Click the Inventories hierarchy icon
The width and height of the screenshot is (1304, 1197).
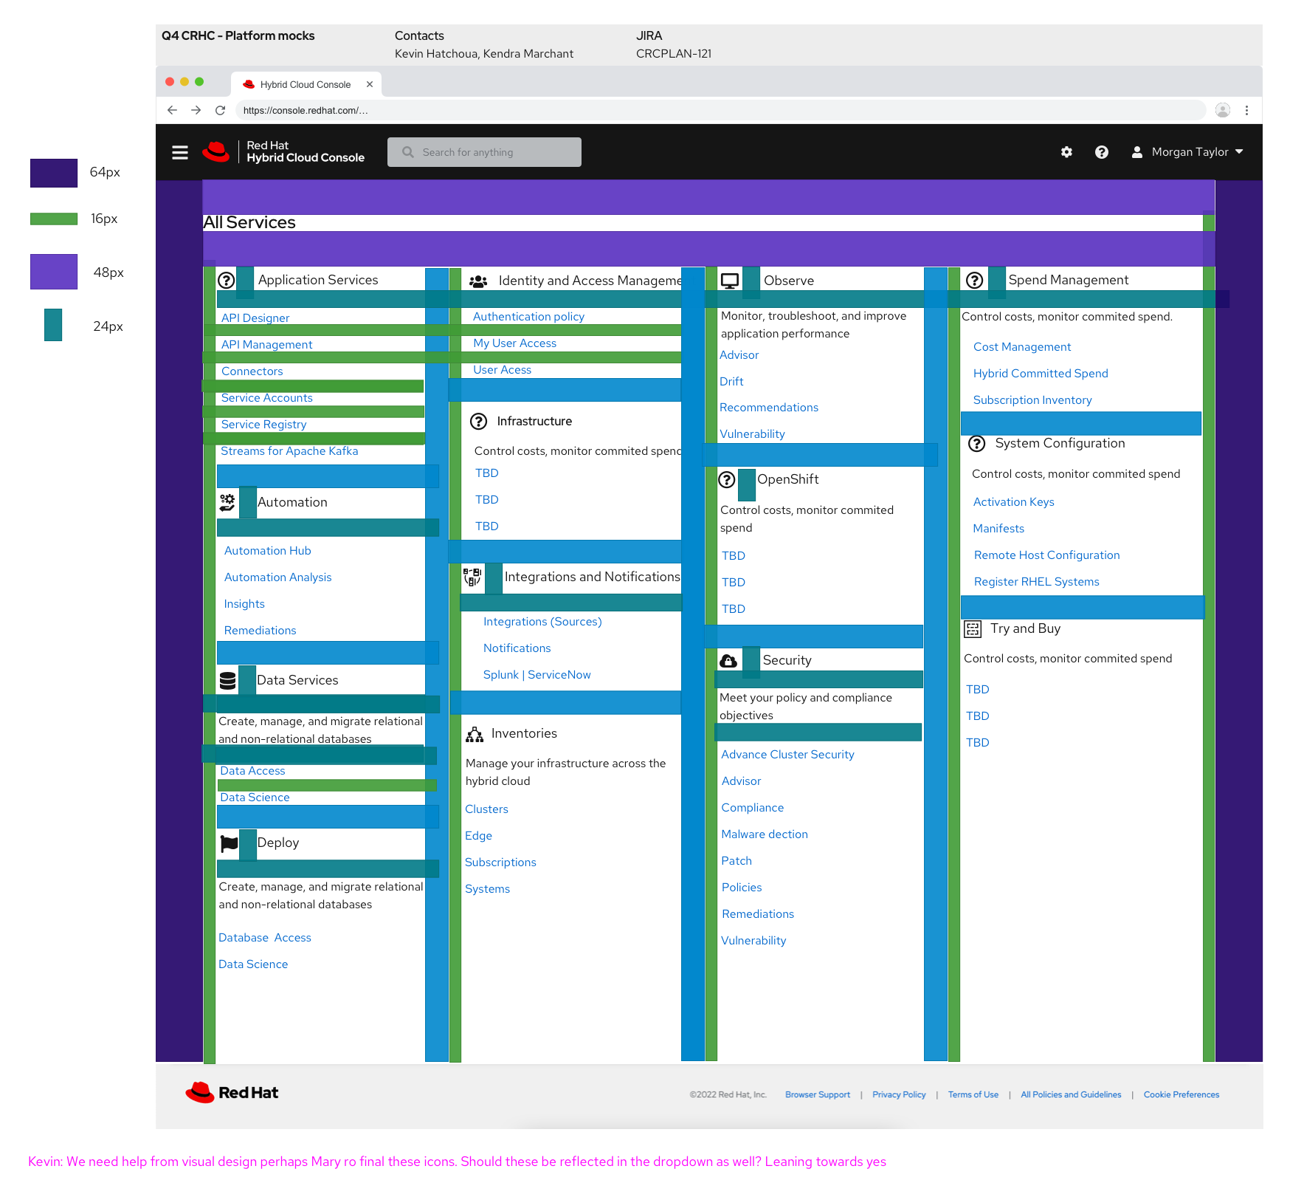coord(475,734)
